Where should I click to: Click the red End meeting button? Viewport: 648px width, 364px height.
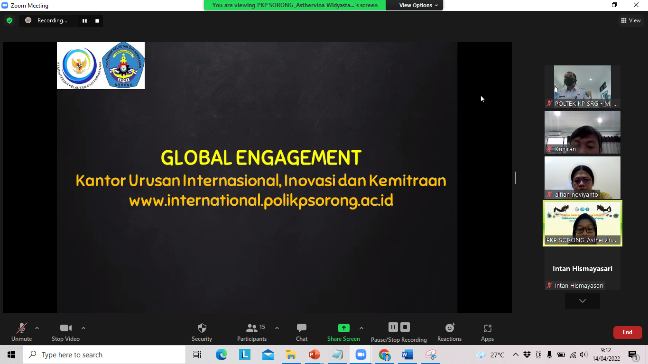click(627, 332)
